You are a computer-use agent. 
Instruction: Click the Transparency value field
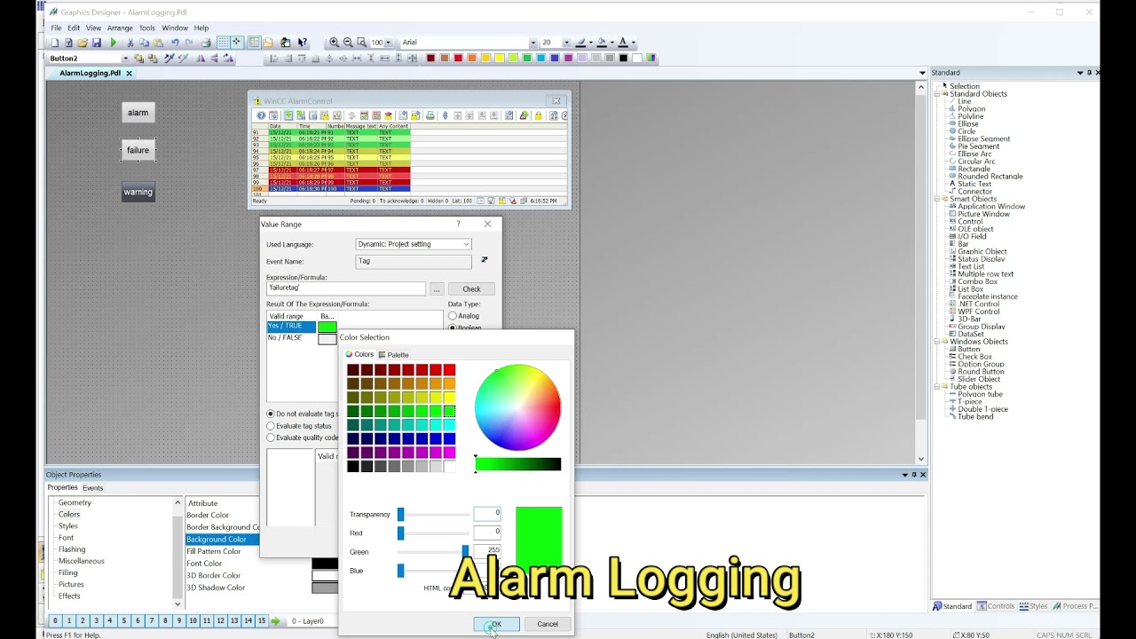[x=487, y=514]
